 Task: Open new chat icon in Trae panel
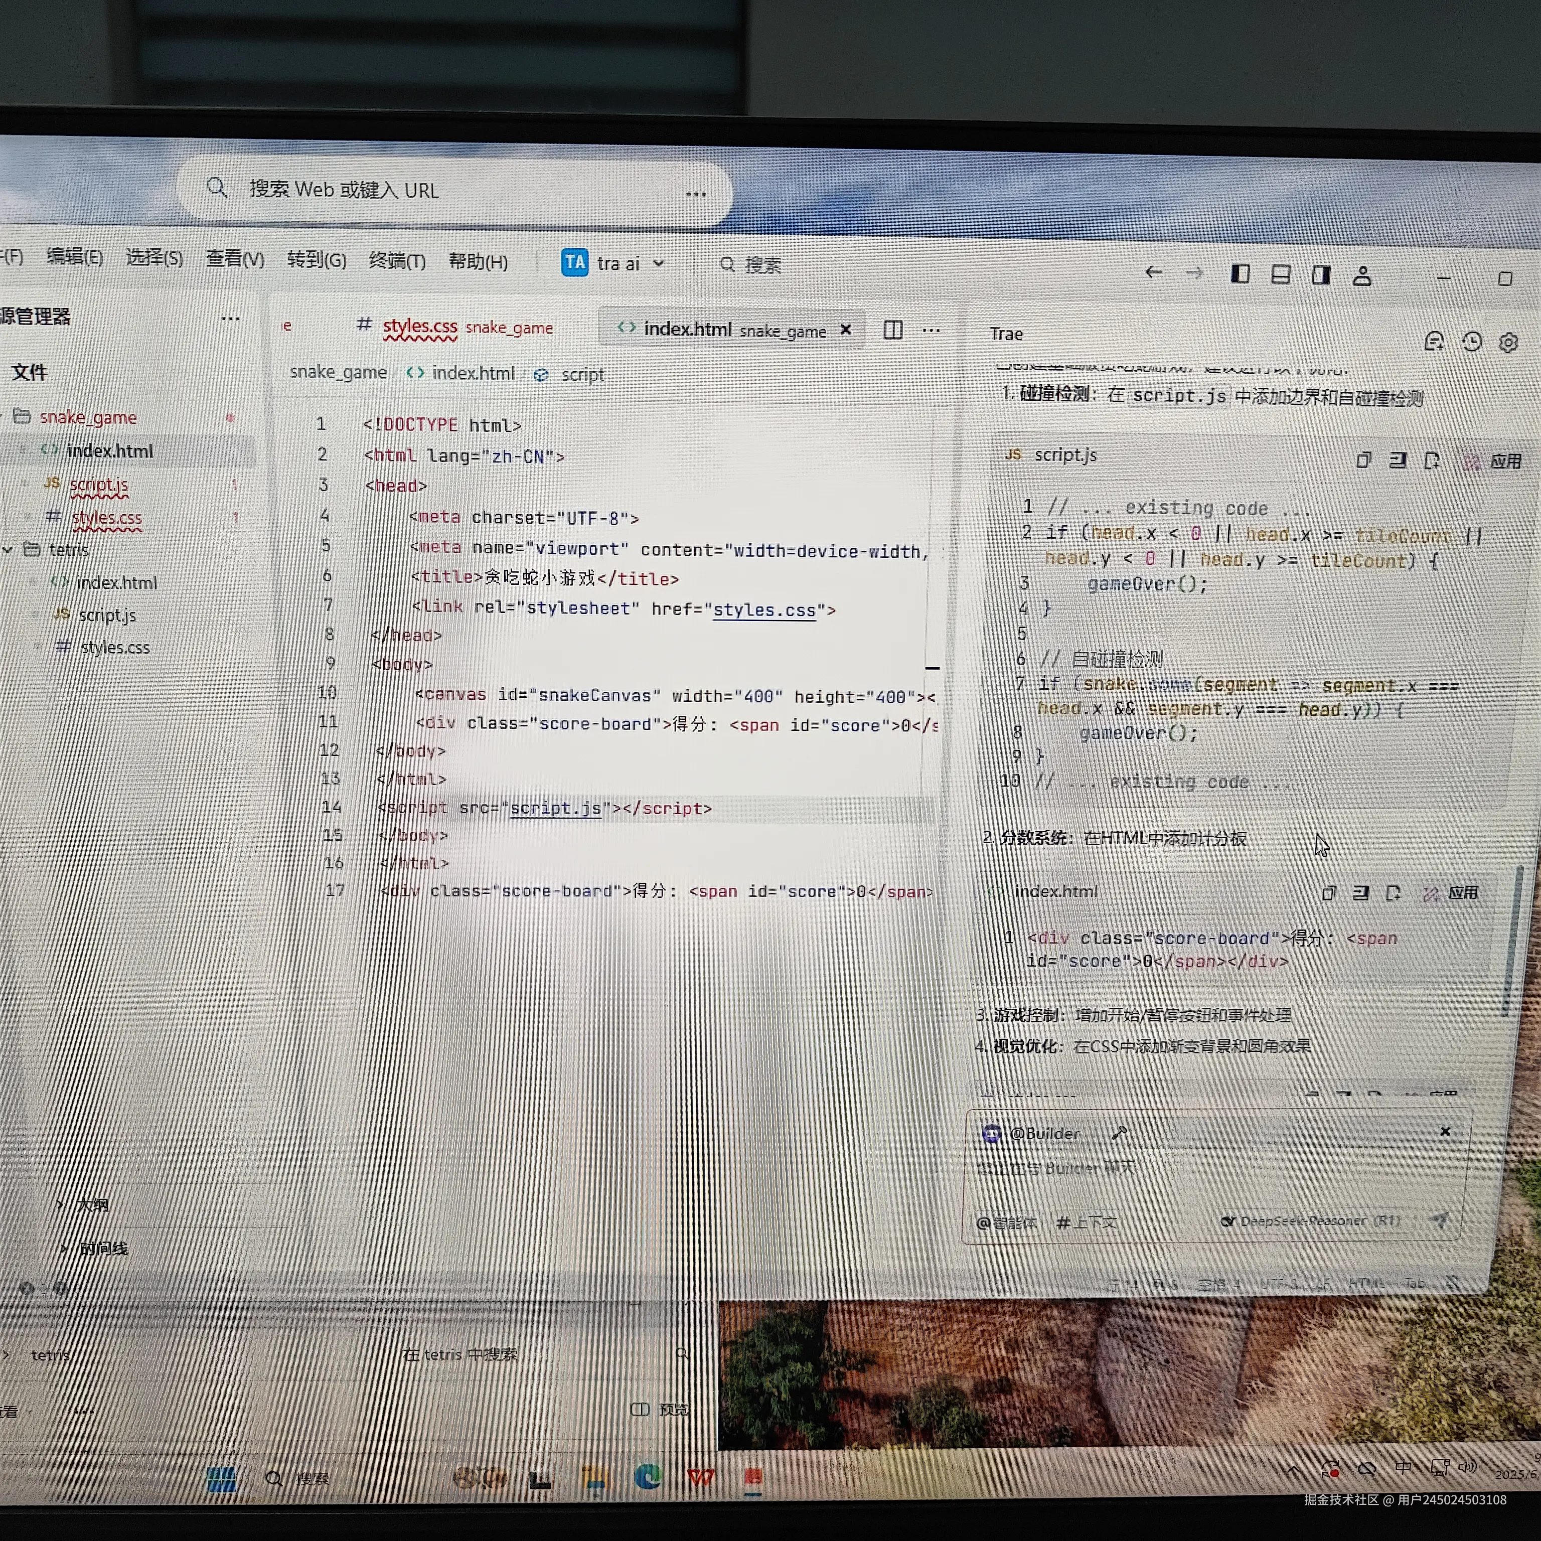(x=1433, y=342)
